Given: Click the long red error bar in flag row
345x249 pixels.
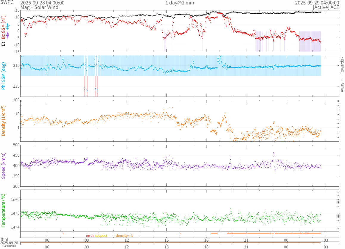Looking at the screenshot, I should pos(274,233).
